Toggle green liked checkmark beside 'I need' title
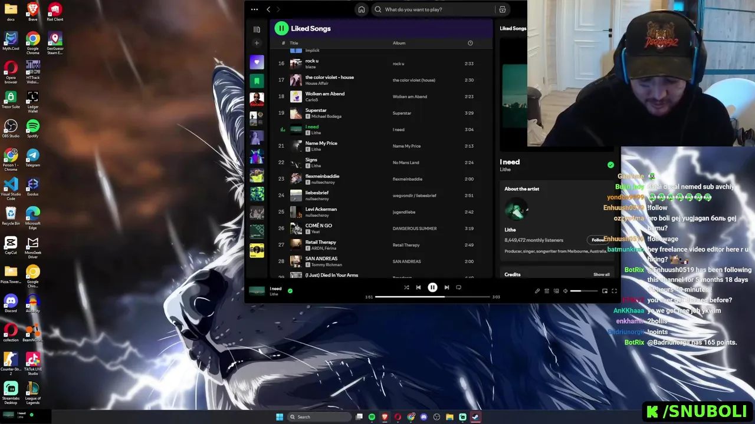The height and width of the screenshot is (424, 755). pos(610,165)
